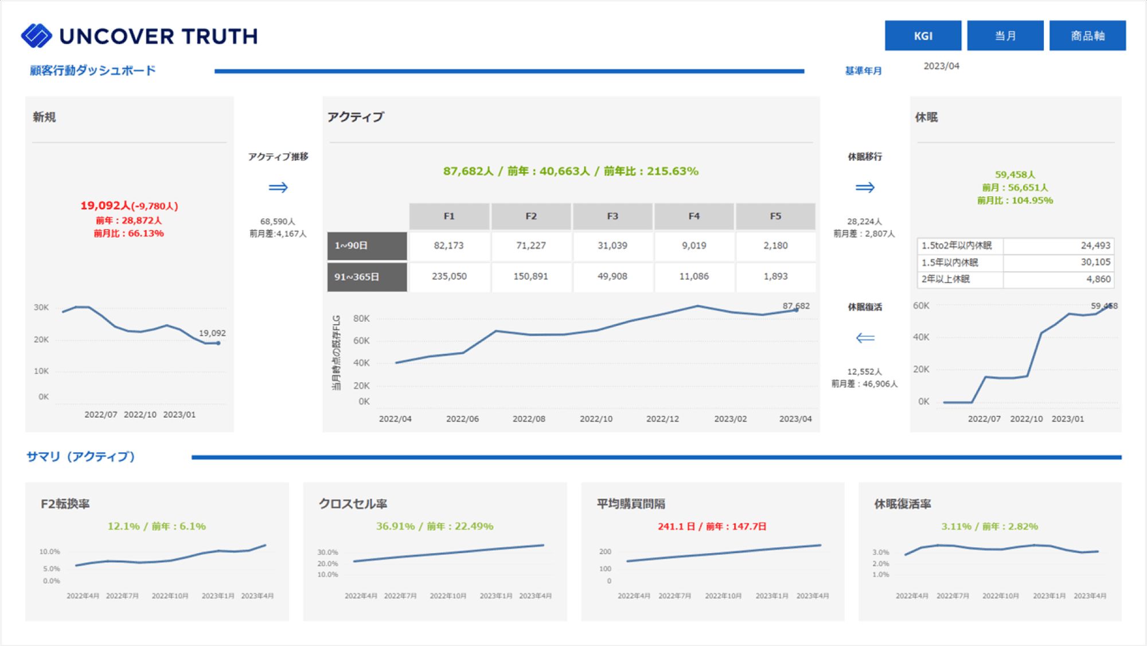Click the F3 column header
Screen dimensions: 1147x646
pos(612,216)
